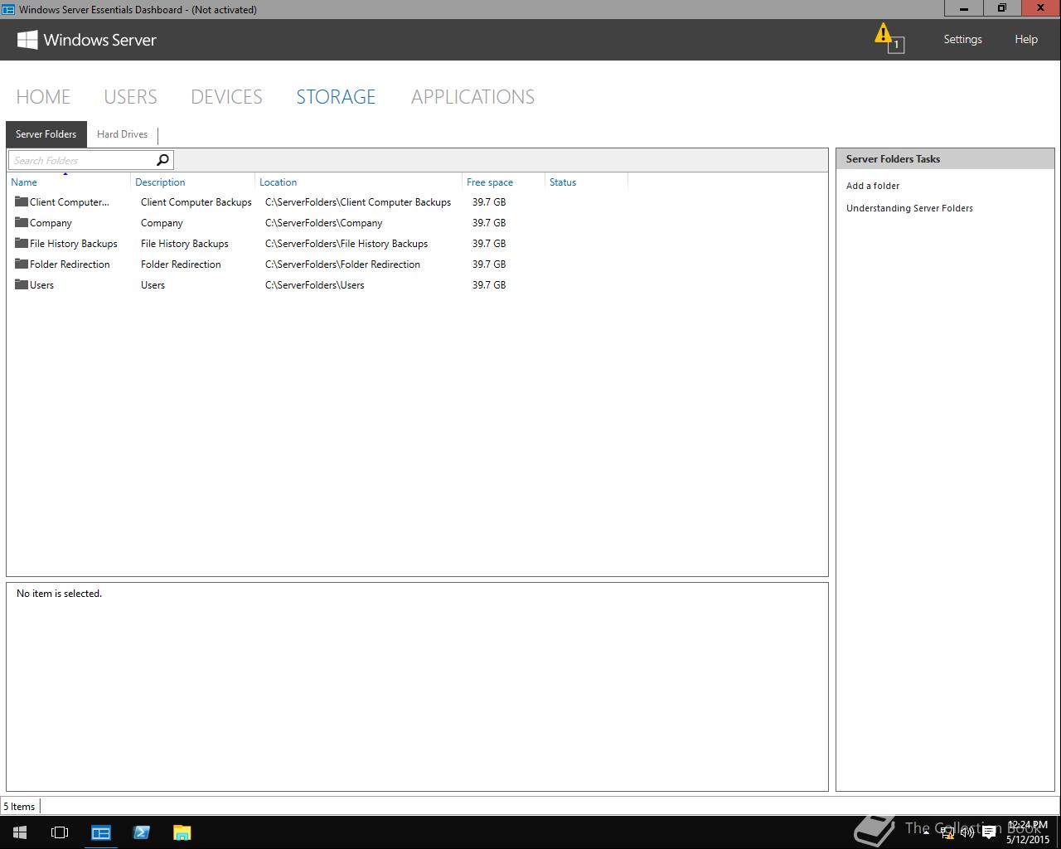Image resolution: width=1061 pixels, height=849 pixels.
Task: Show hidden tray icons arrow
Action: coord(926,833)
